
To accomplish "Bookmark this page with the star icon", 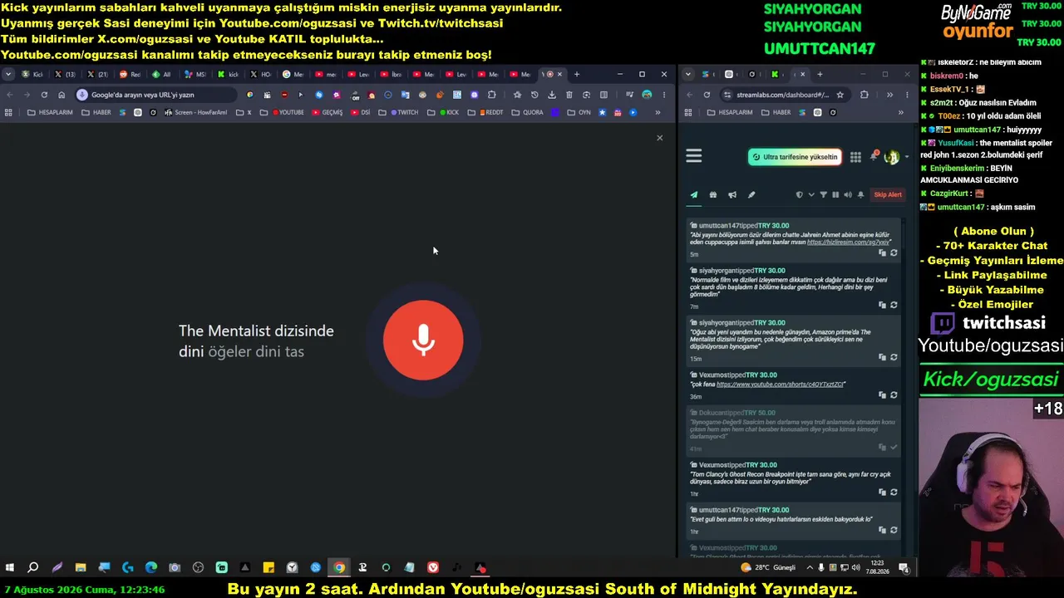I will coord(517,95).
